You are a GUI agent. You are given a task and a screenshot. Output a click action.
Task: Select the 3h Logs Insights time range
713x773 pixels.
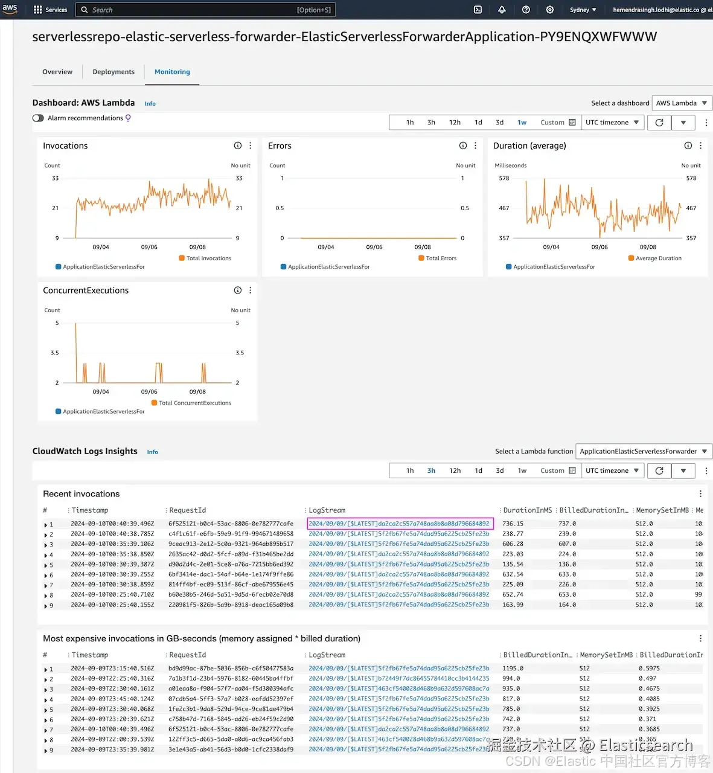[x=431, y=471]
